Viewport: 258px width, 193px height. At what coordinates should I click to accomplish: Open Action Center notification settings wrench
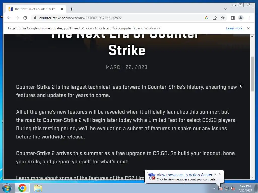[x=215, y=174]
